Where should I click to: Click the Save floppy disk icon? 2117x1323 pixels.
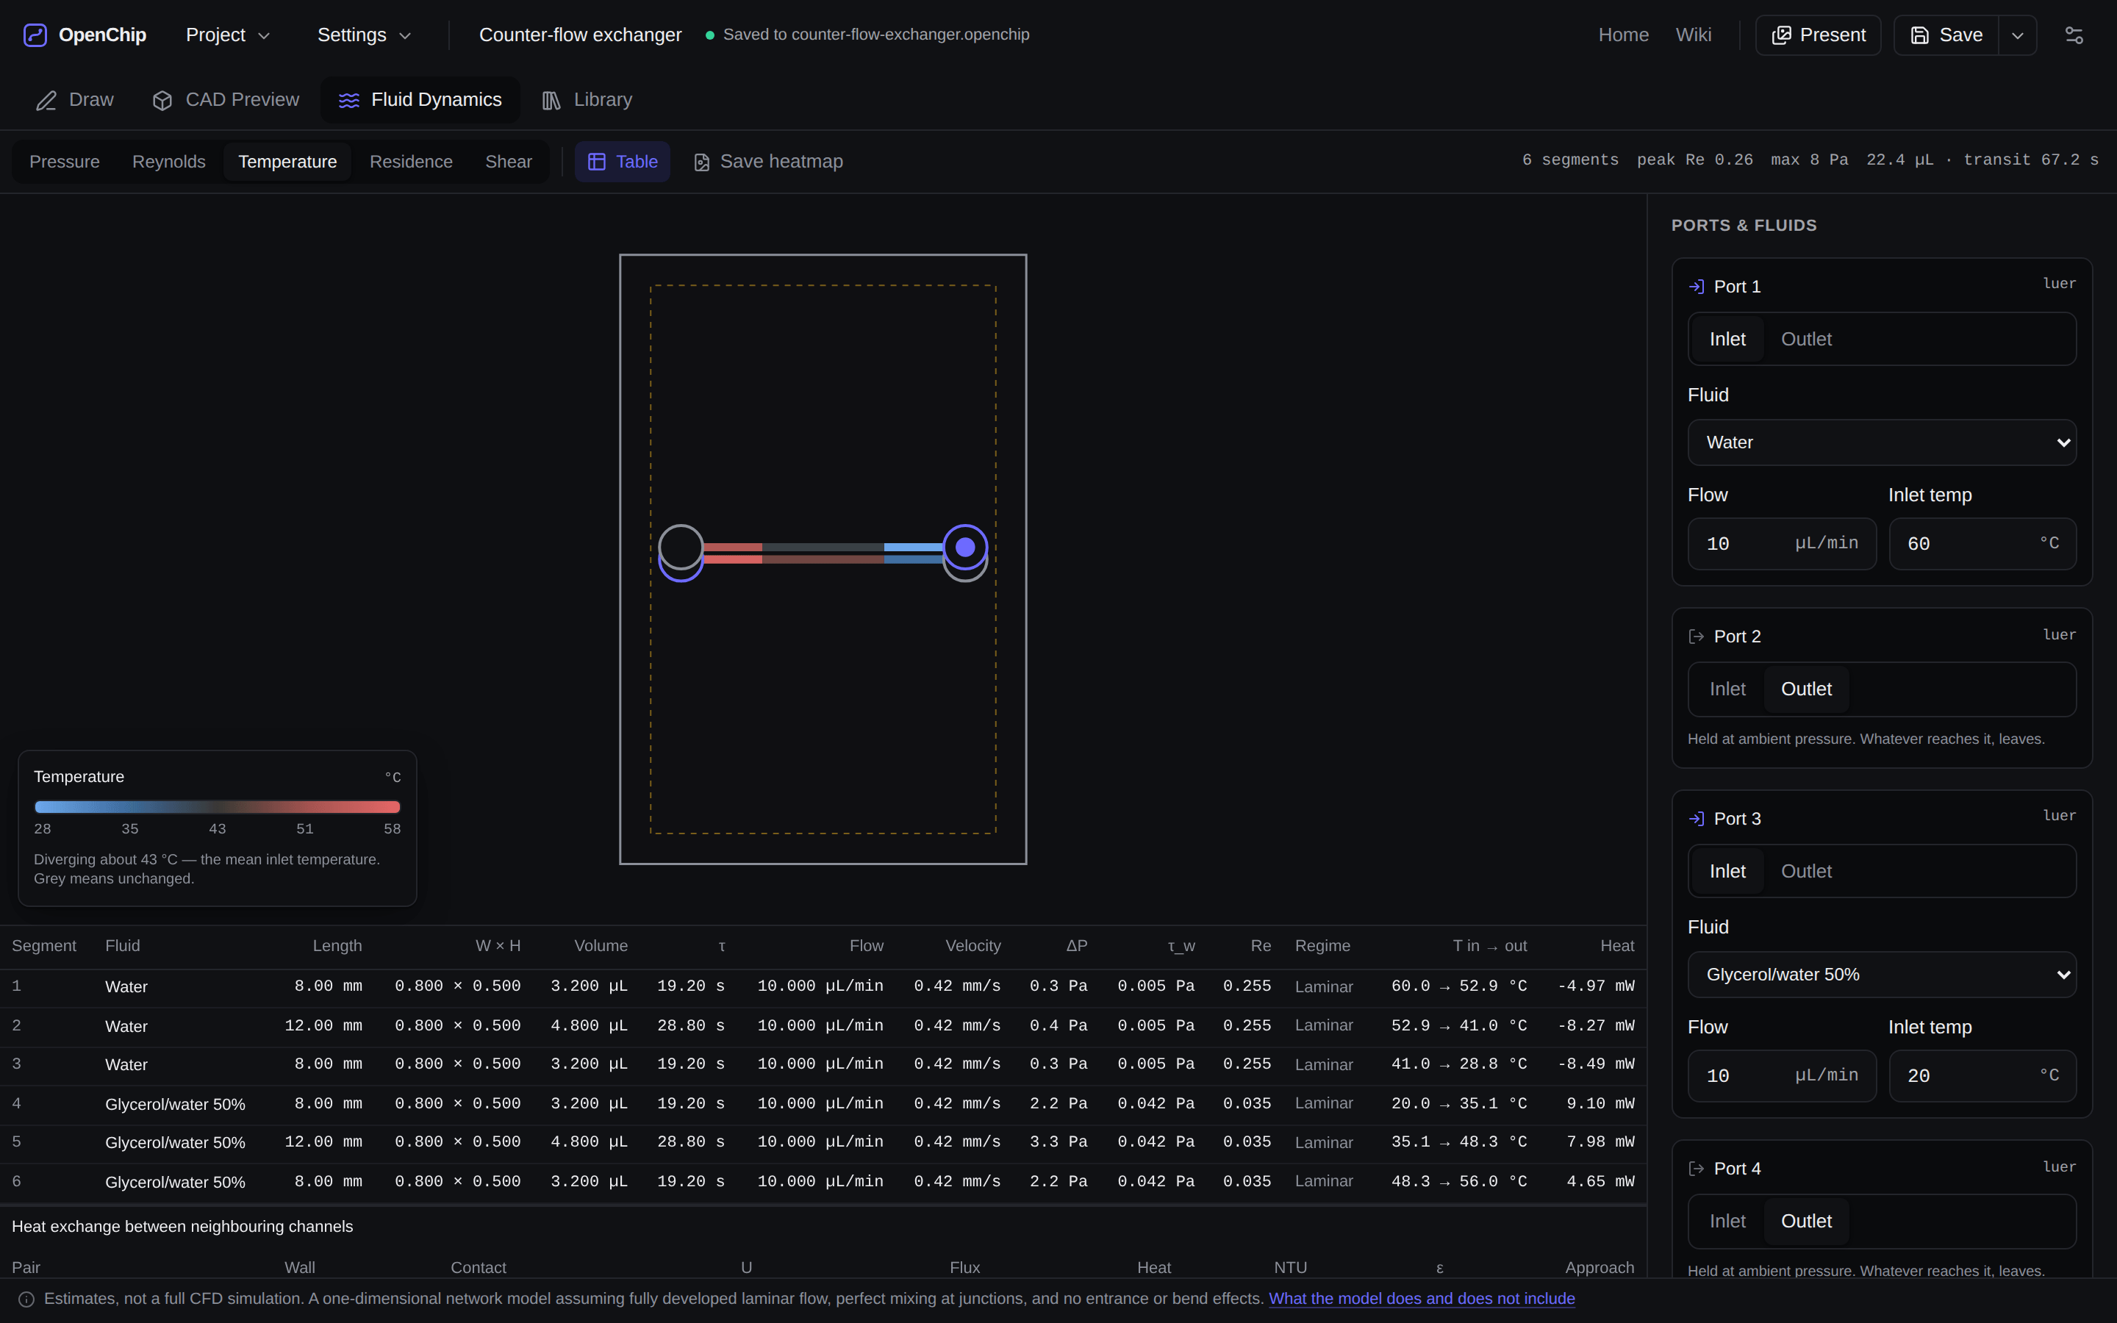(x=1919, y=35)
